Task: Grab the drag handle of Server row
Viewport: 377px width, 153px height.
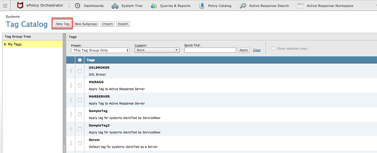Action: click(71, 143)
